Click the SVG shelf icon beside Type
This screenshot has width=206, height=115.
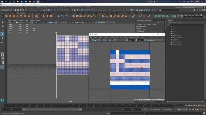[51, 16]
